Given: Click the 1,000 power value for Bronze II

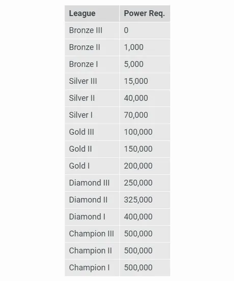Looking at the screenshot, I should [134, 47].
